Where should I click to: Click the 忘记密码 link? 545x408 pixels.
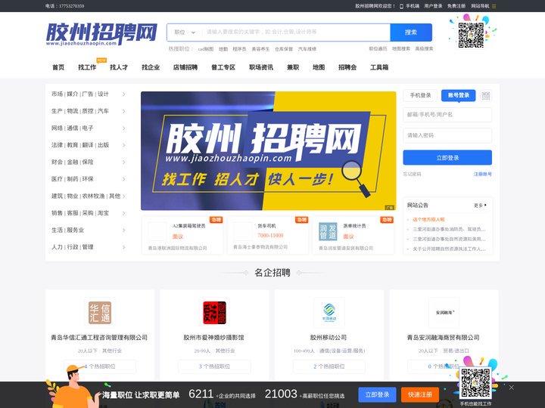point(412,175)
